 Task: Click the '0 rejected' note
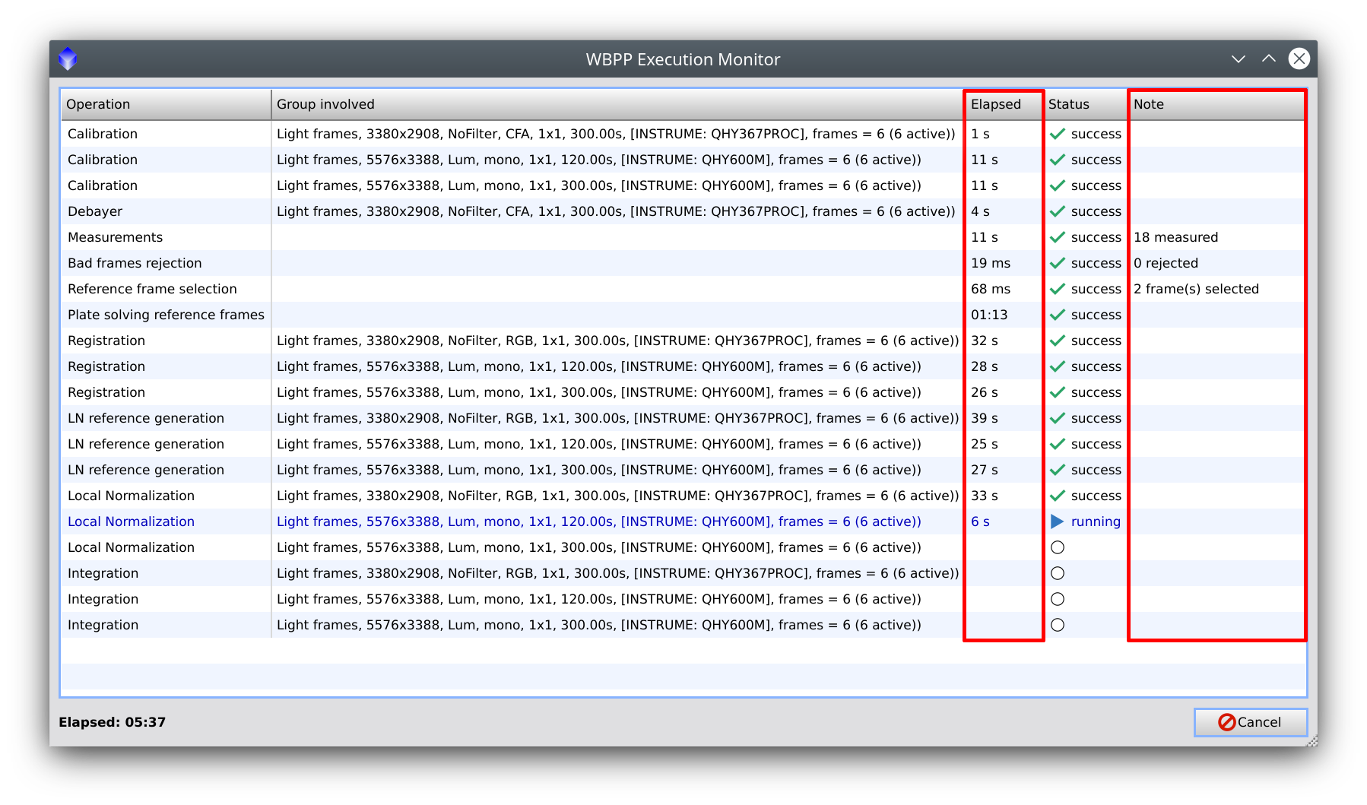tap(1166, 263)
